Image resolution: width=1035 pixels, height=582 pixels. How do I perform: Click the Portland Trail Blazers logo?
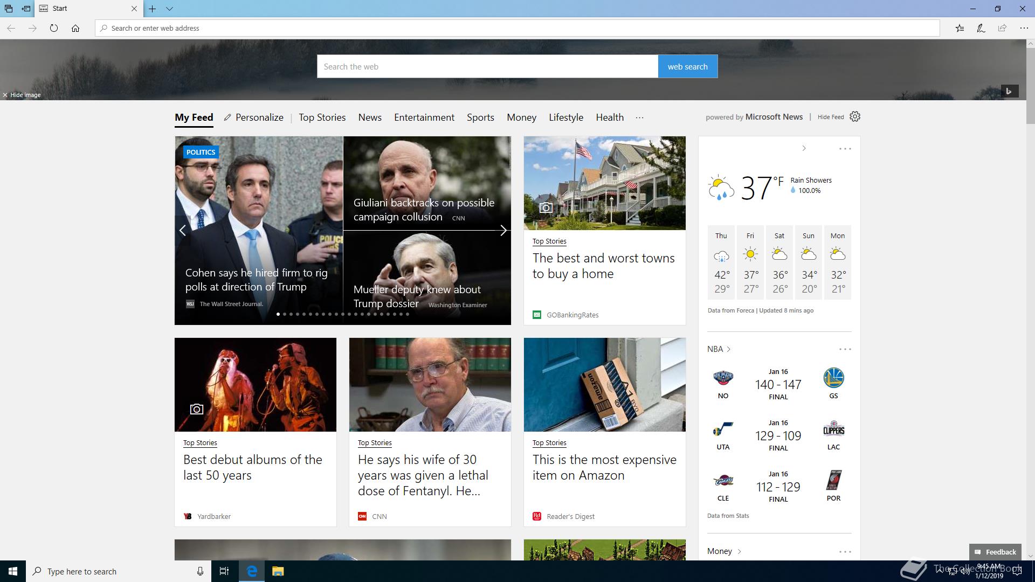[x=833, y=480]
